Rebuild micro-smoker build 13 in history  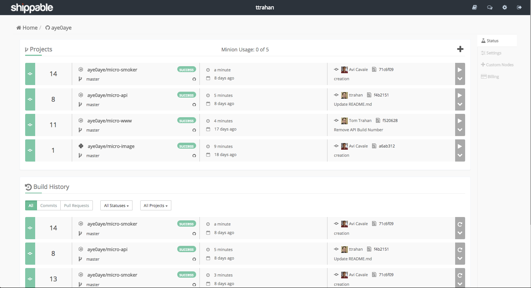pos(460,275)
